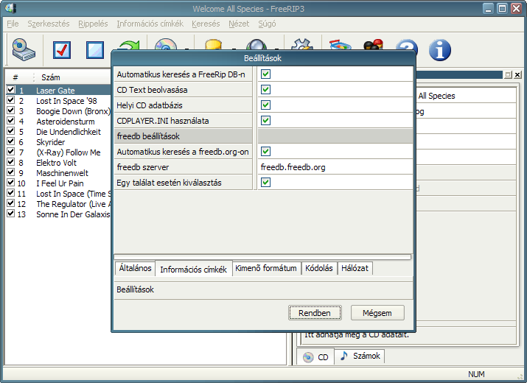Click the deselect all tracks icon

(95, 50)
